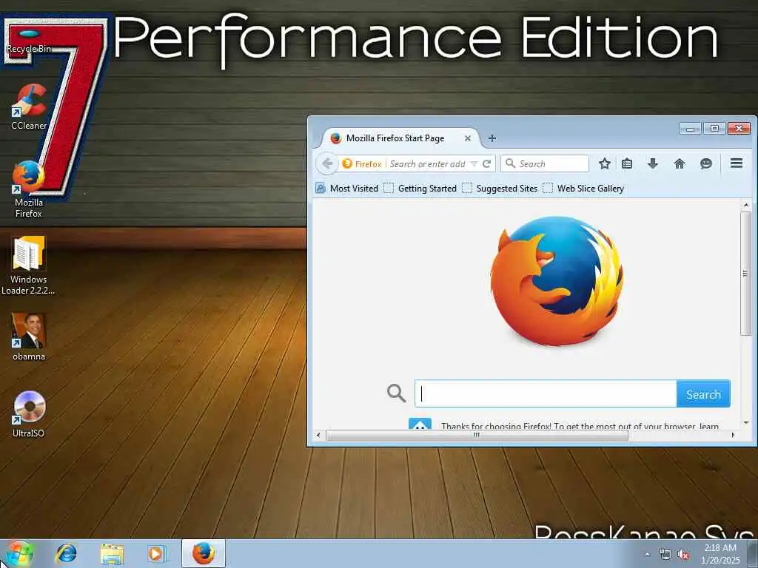758x568 pixels.
Task: Open the address bar history dropdown arrow
Action: click(x=474, y=163)
